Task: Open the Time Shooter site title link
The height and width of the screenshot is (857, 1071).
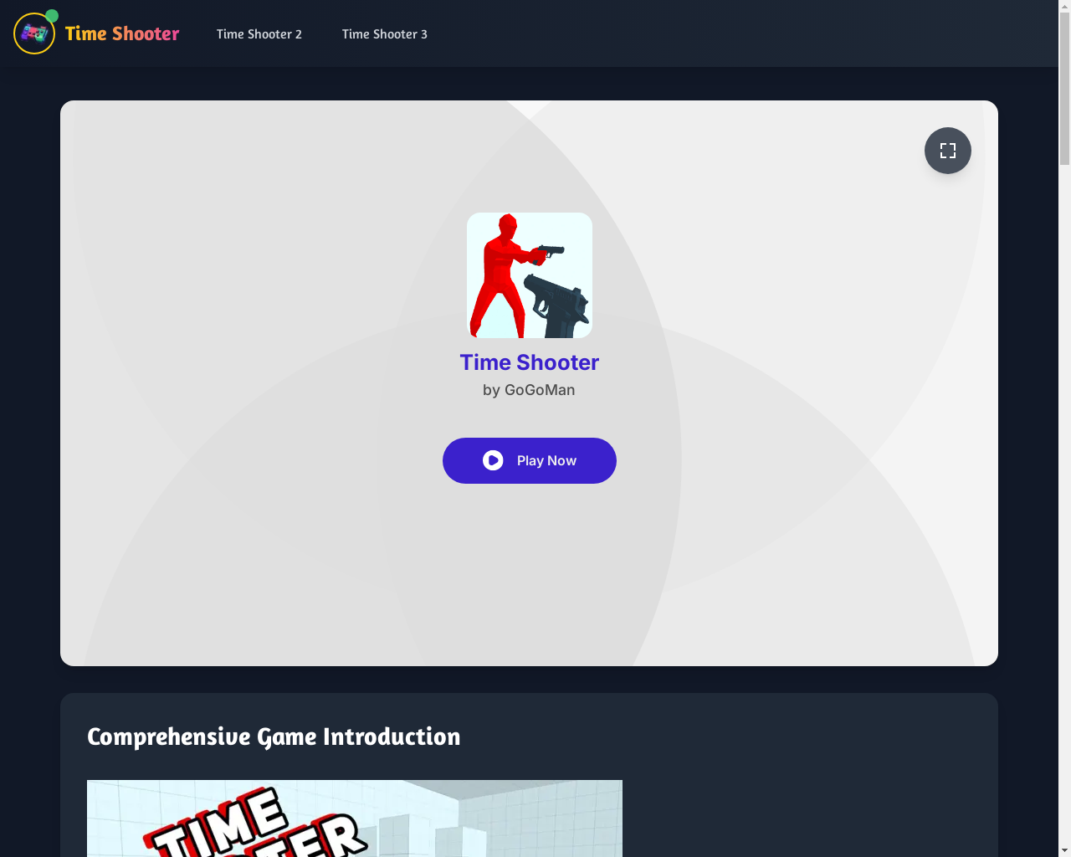Action: 122,33
